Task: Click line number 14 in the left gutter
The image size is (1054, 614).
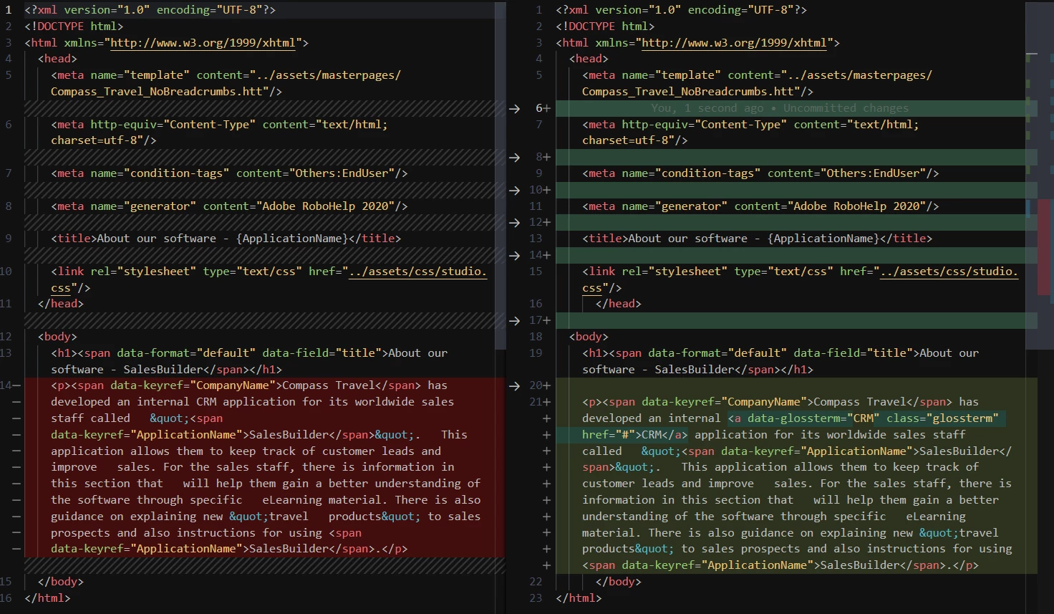Action: (6, 385)
